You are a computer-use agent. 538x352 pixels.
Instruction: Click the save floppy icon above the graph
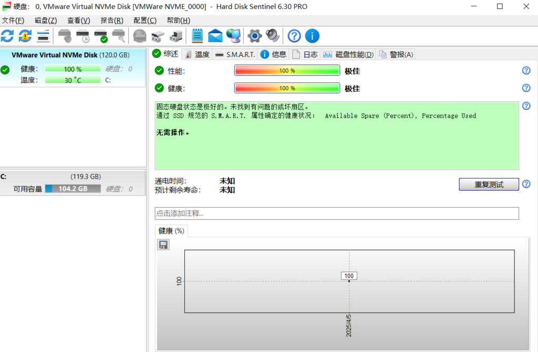click(163, 245)
